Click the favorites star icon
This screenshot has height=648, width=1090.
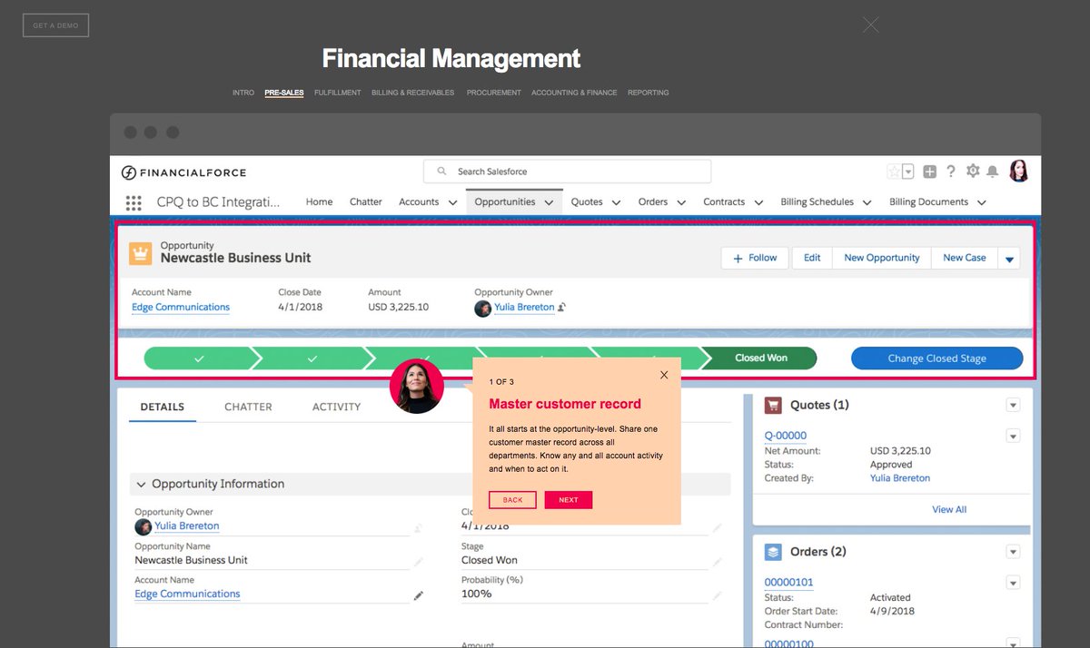click(x=894, y=172)
